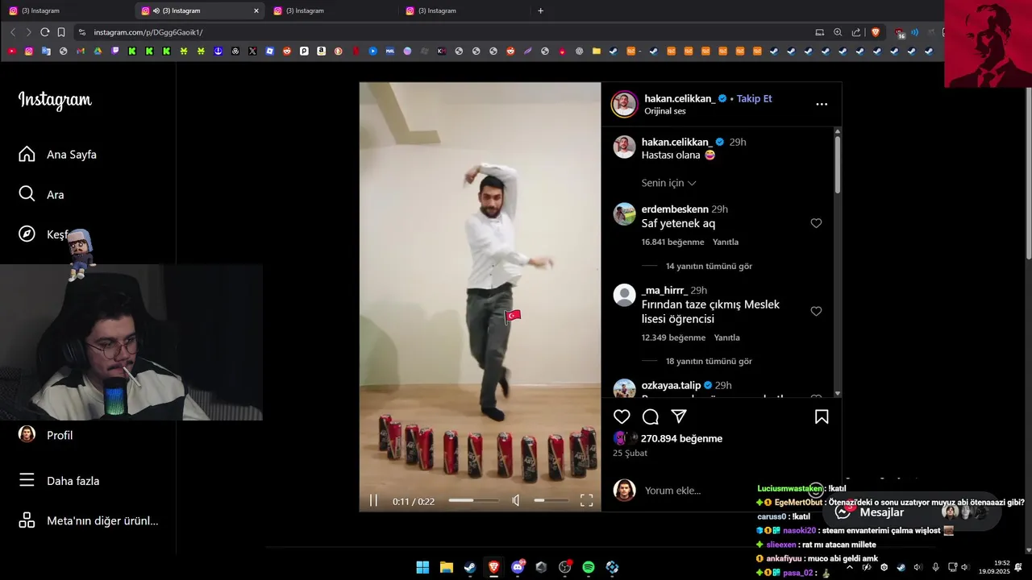The image size is (1032, 580).
Task: Expand 14 yanıtın tümünü gör
Action: [709, 266]
